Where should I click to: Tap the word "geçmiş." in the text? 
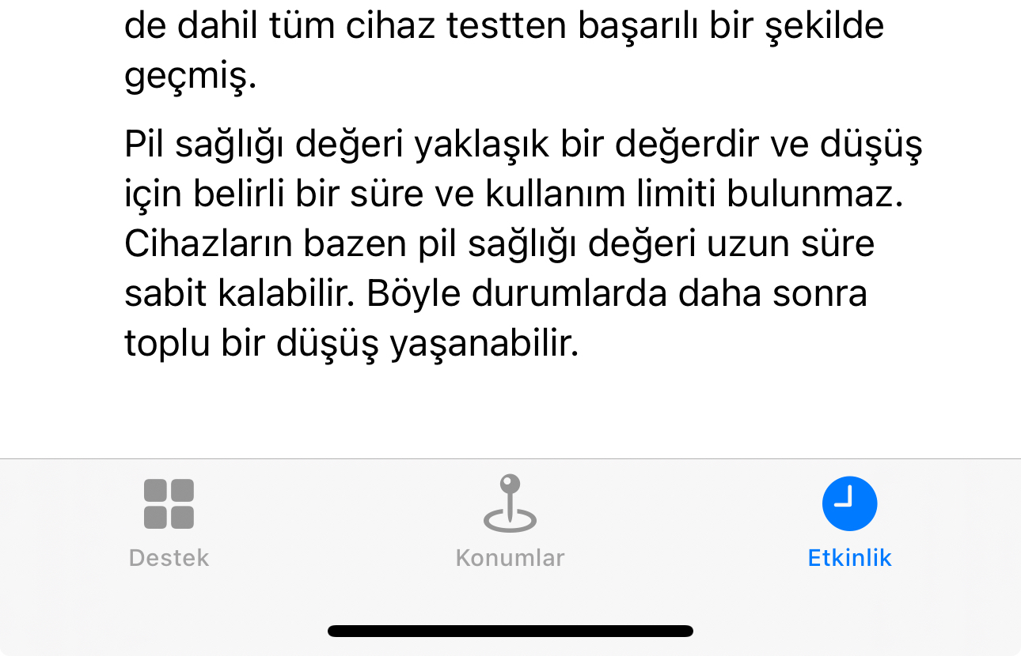click(191, 77)
